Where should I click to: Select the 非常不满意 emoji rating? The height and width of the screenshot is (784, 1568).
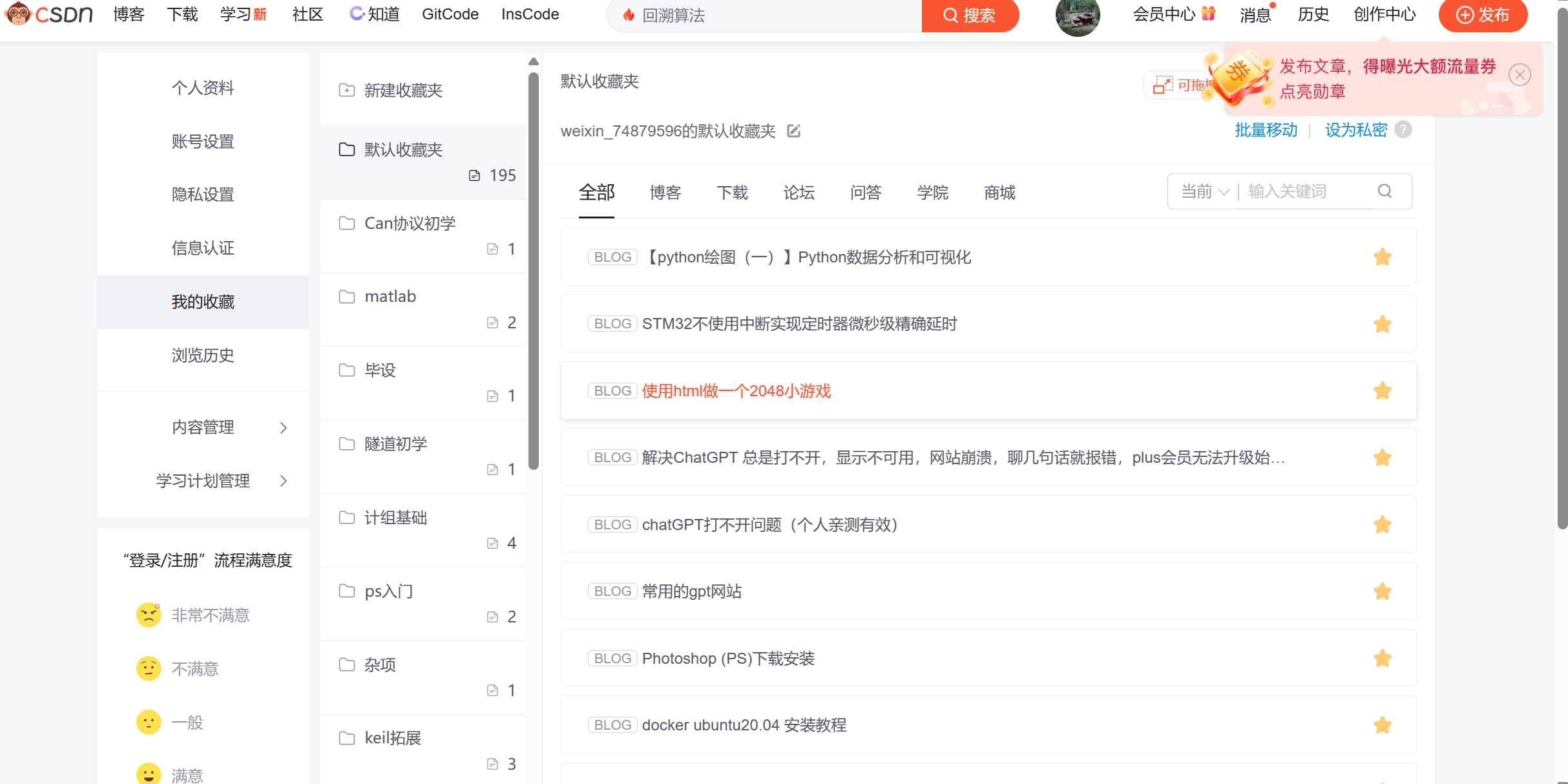click(x=149, y=615)
